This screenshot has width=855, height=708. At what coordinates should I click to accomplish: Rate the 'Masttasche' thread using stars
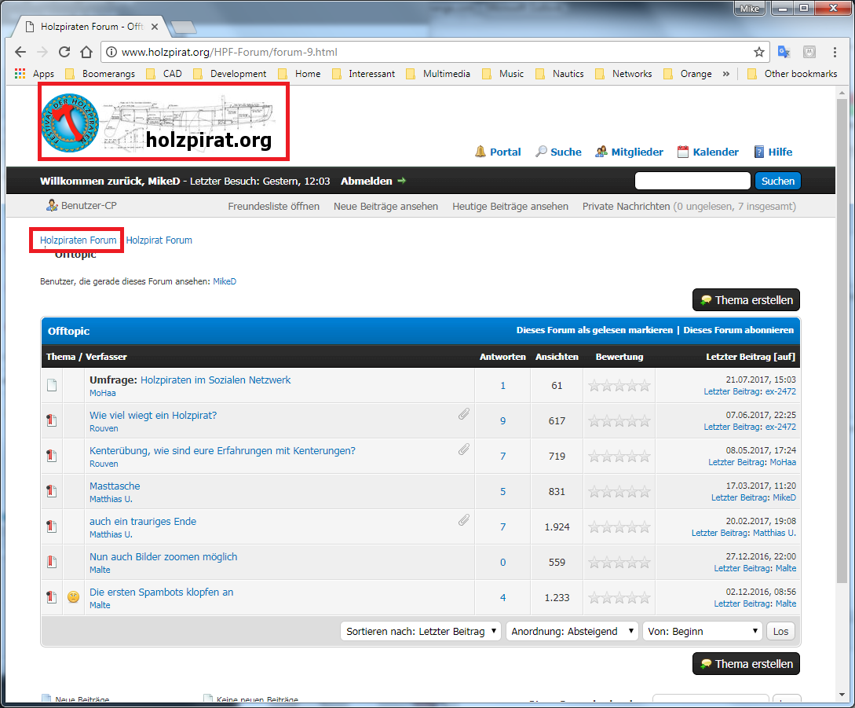pyautogui.click(x=619, y=492)
